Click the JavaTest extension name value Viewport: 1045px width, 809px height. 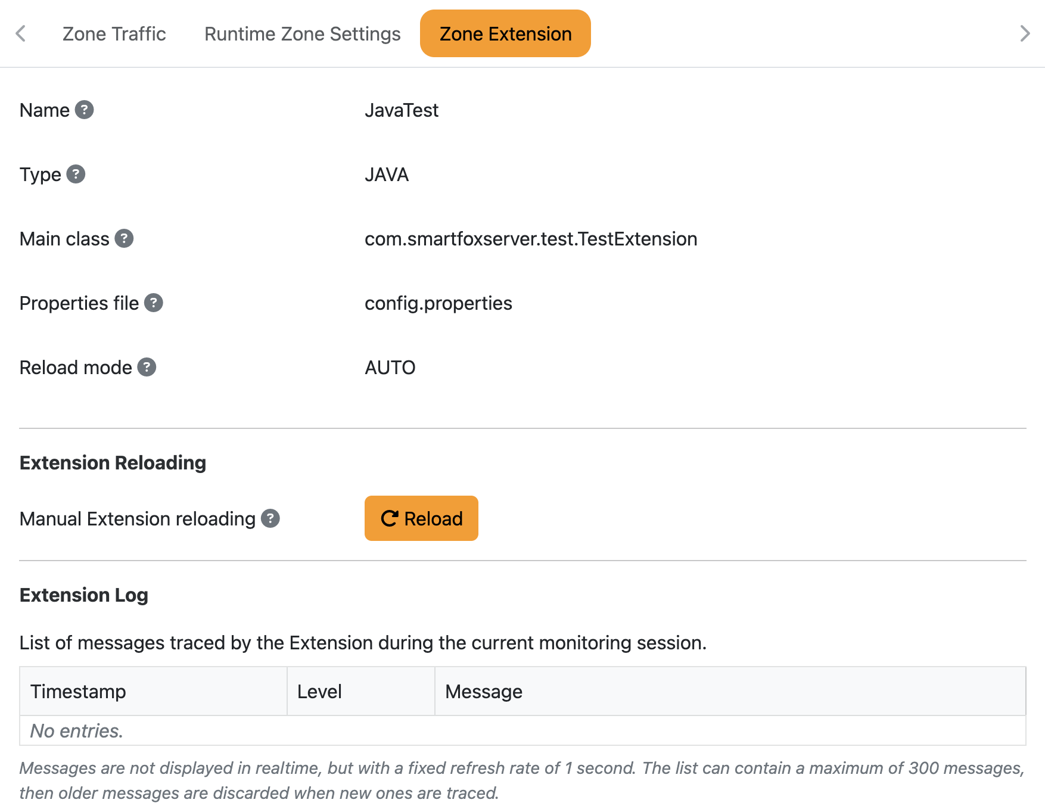point(402,110)
